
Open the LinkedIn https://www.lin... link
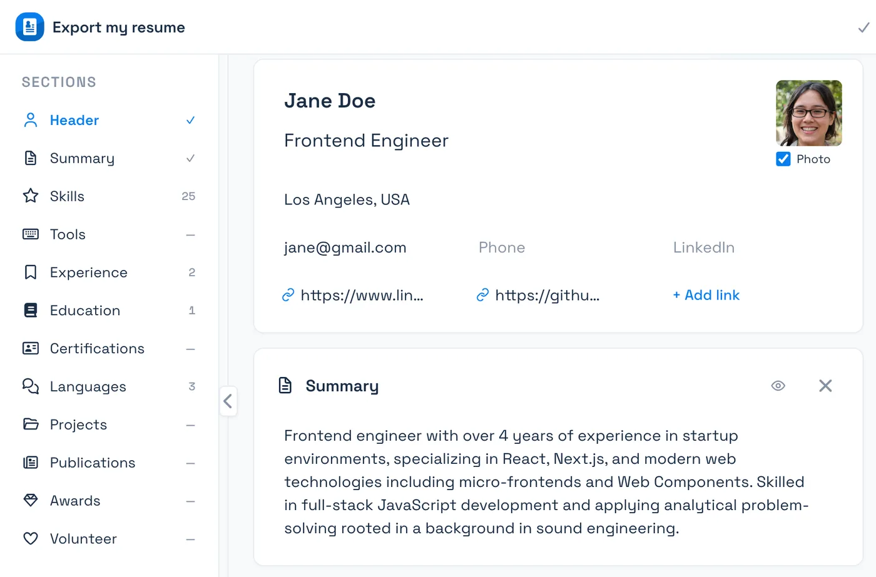(362, 295)
